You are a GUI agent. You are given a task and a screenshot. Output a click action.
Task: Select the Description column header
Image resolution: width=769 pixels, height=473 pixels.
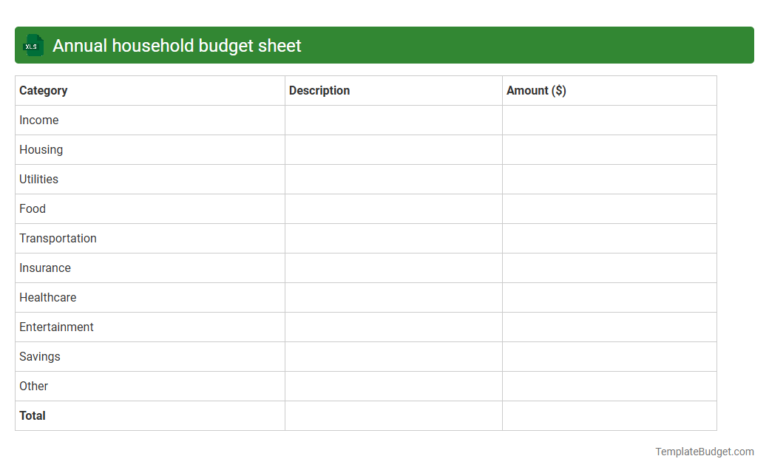click(319, 90)
